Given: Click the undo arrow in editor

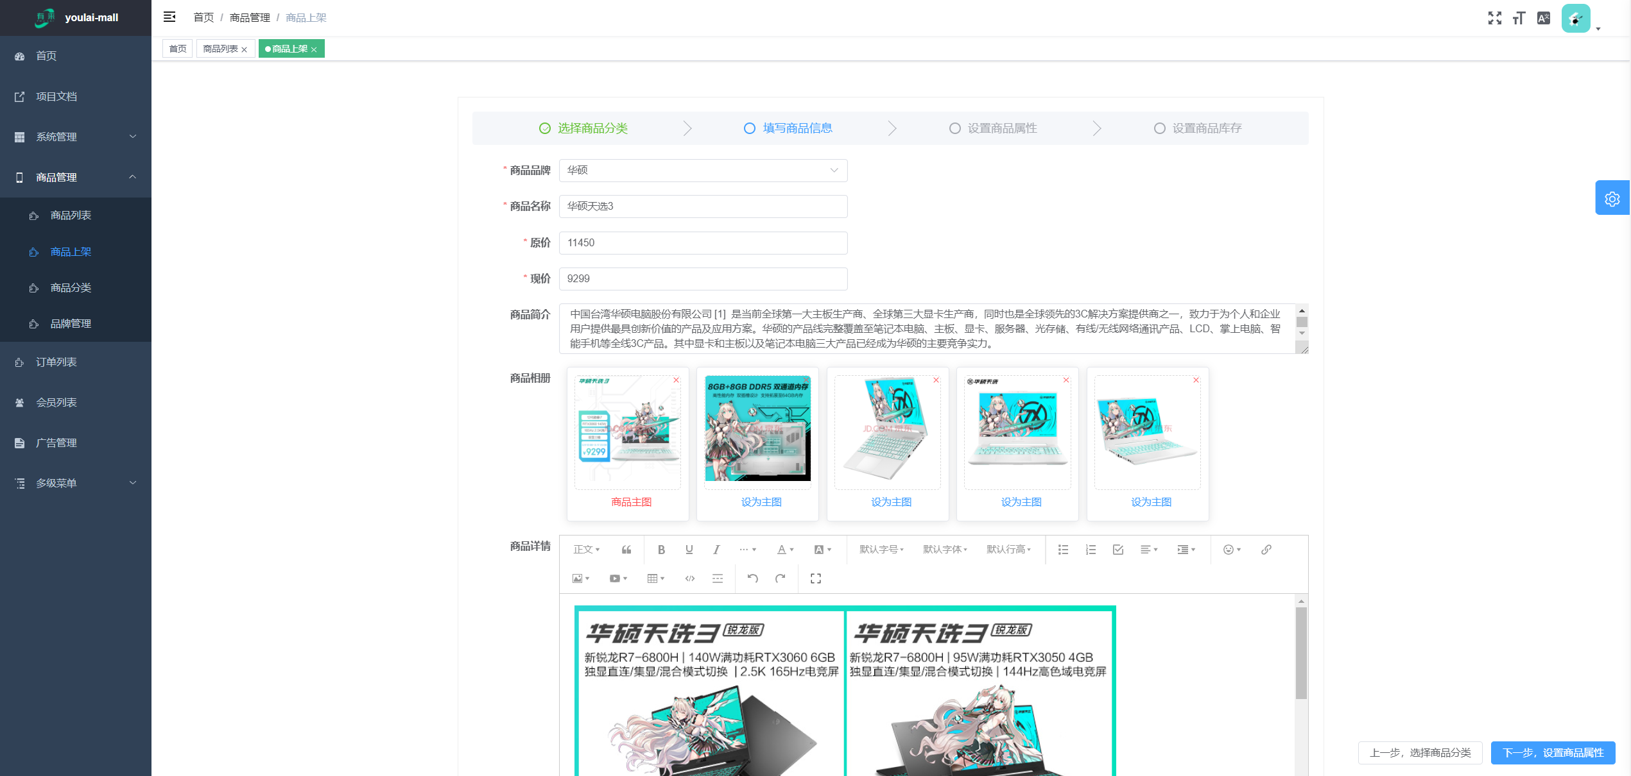Looking at the screenshot, I should pos(752,578).
